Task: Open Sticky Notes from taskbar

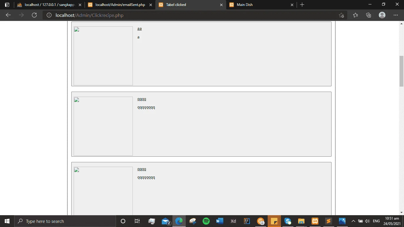Action: [x=274, y=221]
